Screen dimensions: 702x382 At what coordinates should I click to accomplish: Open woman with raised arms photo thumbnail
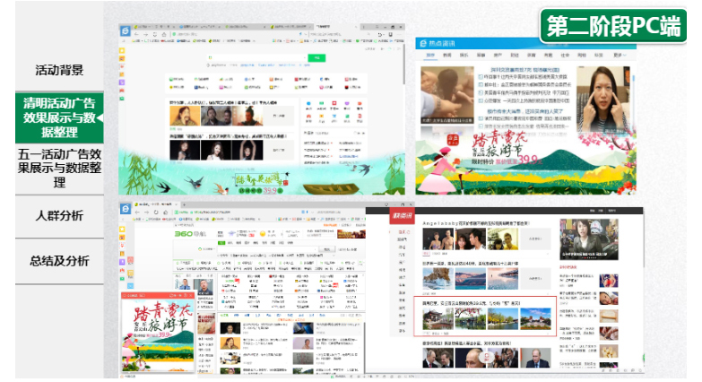point(247,150)
